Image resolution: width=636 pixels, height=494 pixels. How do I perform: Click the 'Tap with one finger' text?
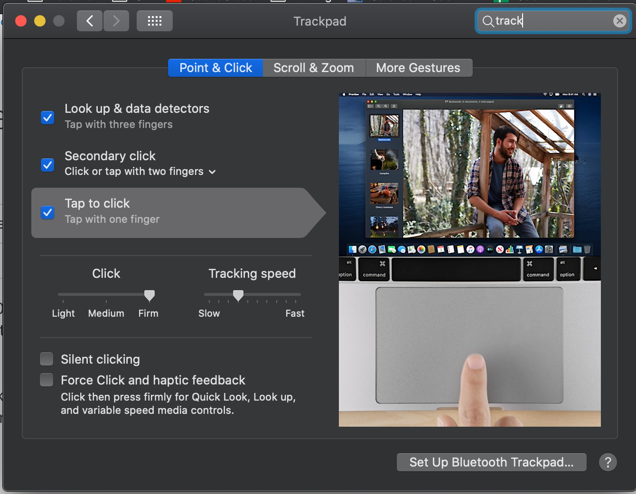(112, 219)
